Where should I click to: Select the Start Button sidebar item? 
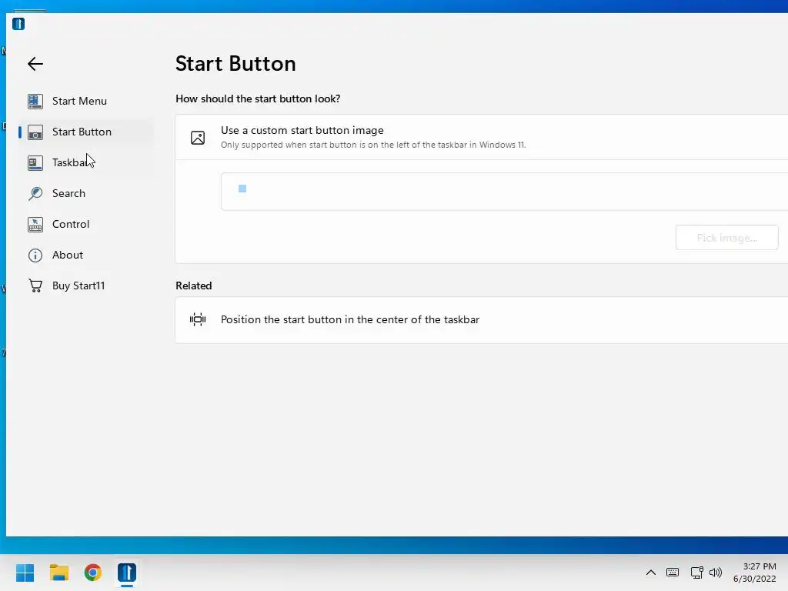click(x=85, y=132)
